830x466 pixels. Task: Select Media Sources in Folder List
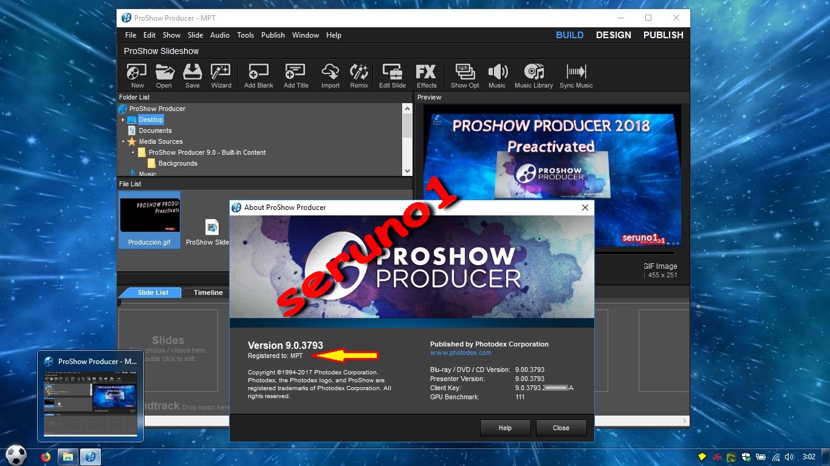pyautogui.click(x=160, y=141)
